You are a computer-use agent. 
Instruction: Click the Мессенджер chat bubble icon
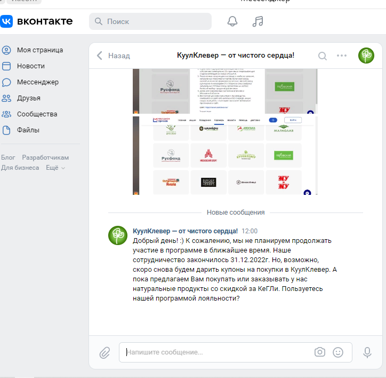pyautogui.click(x=6, y=82)
